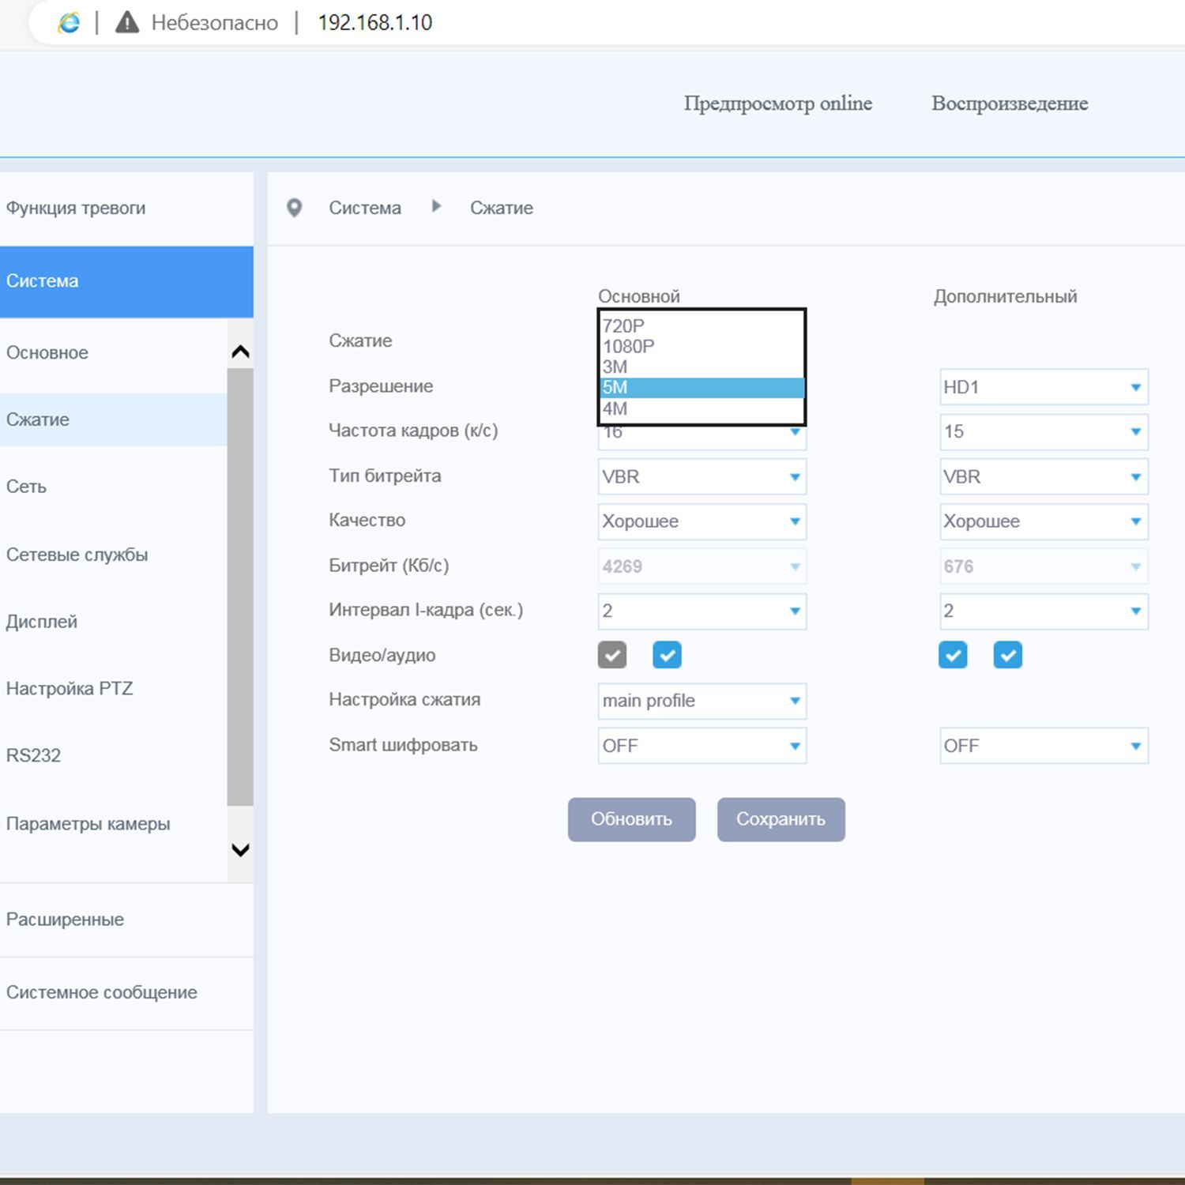Click the insecure warning triangle icon
This screenshot has width=1185, height=1185.
tap(126, 23)
